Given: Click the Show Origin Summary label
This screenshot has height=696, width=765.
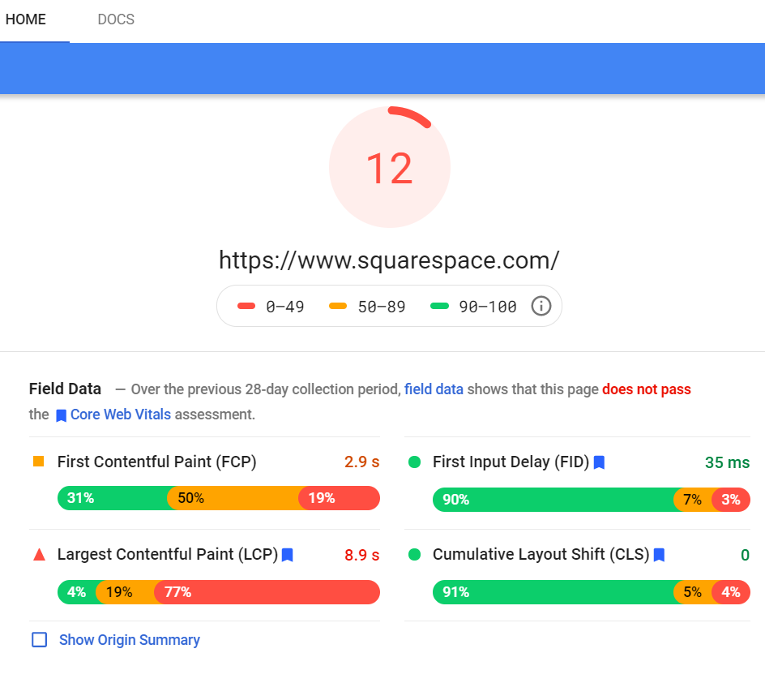Looking at the screenshot, I should coord(130,640).
